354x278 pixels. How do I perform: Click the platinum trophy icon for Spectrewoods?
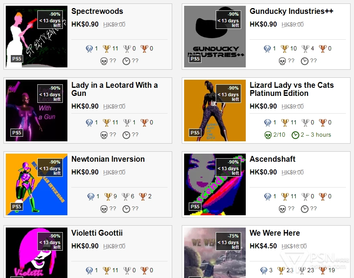tap(89, 49)
